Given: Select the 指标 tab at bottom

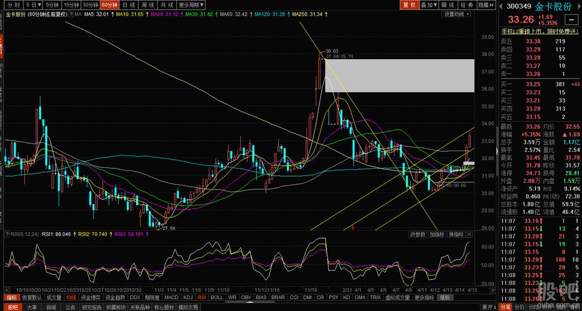Looking at the screenshot, I should click(x=12, y=297).
